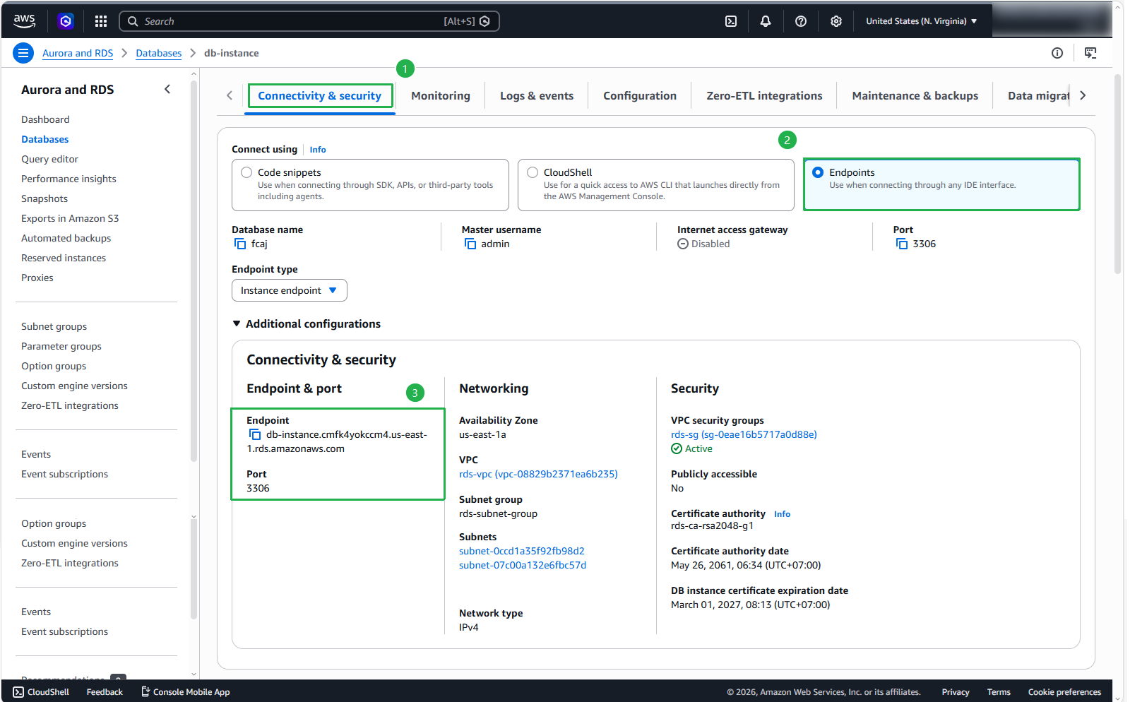Copy the port value 3306
The width and height of the screenshot is (1130, 702).
coord(902,244)
